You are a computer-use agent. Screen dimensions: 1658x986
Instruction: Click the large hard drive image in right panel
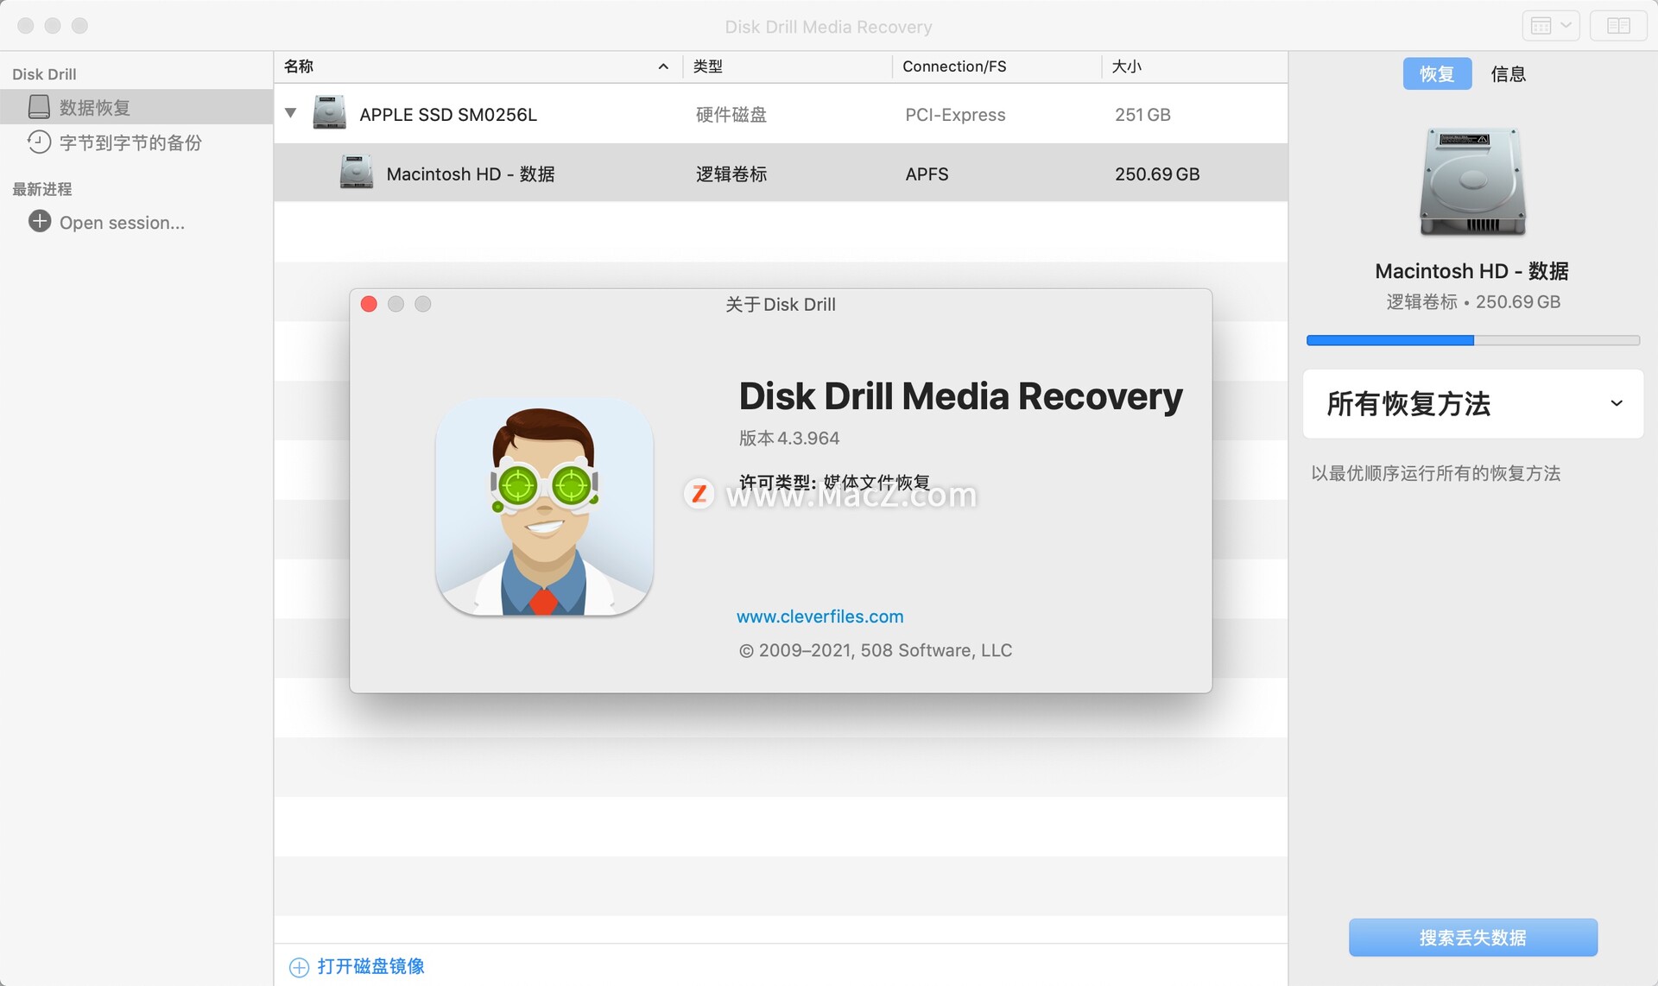coord(1472,182)
